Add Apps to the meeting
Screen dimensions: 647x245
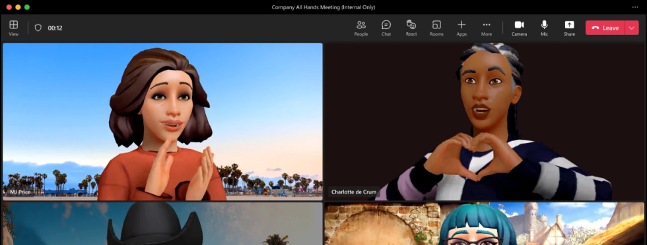pos(461,28)
